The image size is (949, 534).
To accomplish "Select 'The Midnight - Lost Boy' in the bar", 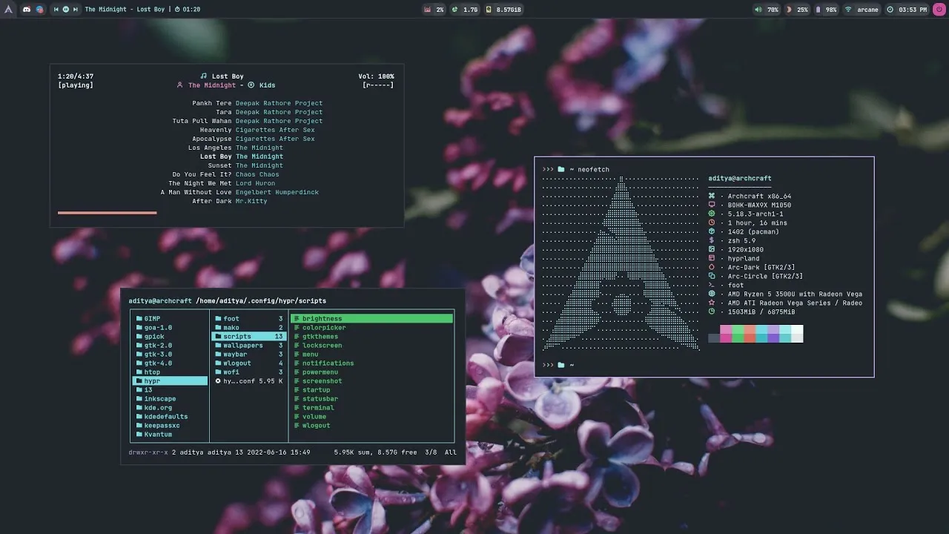I will click(x=126, y=10).
